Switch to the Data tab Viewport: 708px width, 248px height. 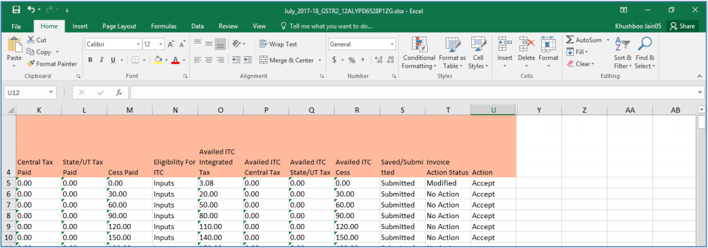pyautogui.click(x=197, y=26)
